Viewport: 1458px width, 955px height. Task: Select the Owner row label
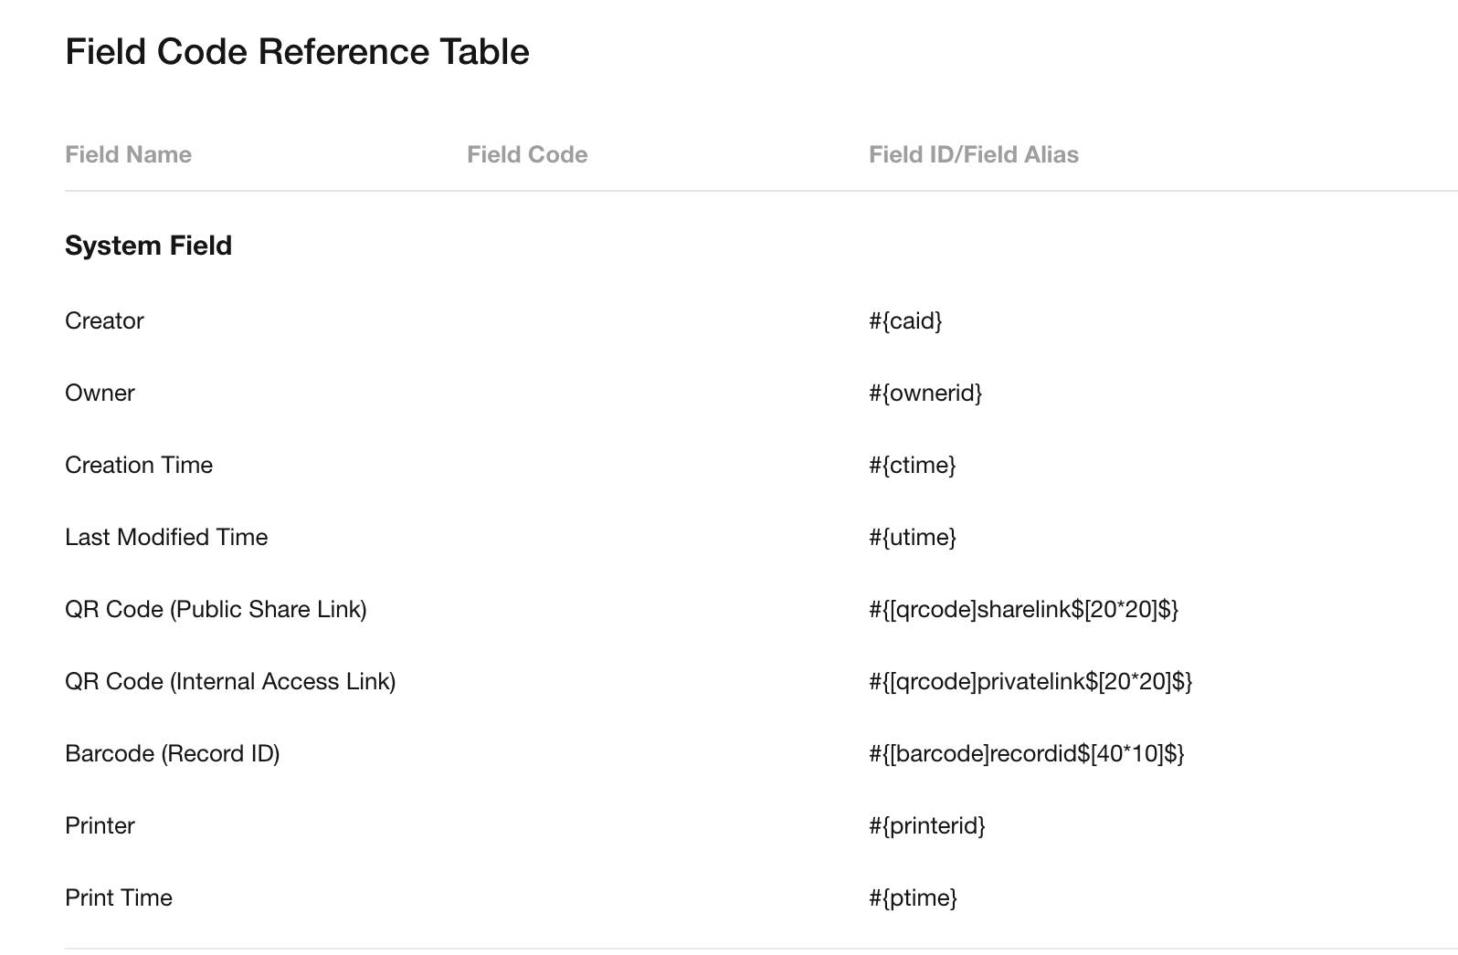click(x=100, y=393)
